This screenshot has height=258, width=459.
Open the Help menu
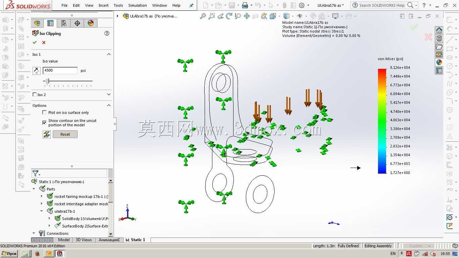coord(176,5)
